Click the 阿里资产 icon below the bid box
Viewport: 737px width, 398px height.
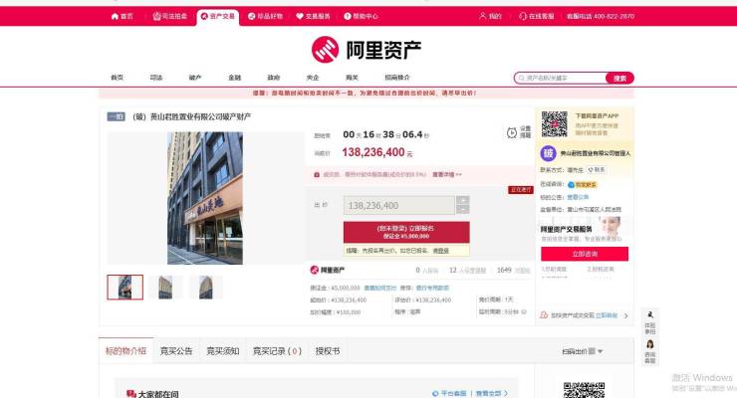[315, 270]
